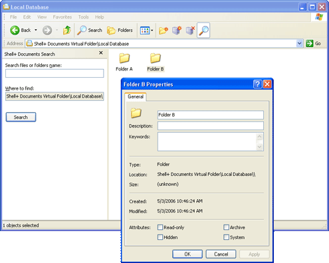This screenshot has height=263, width=329.
Task: Click the new database cube icon with spark
Action: [x=177, y=31]
